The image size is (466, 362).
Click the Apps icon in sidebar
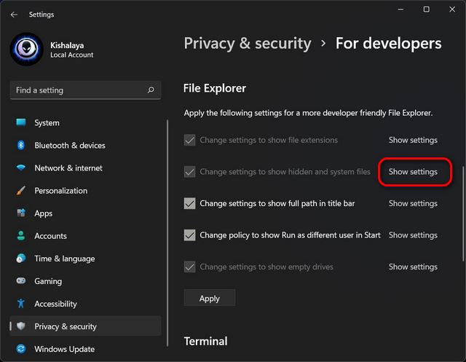(21, 213)
